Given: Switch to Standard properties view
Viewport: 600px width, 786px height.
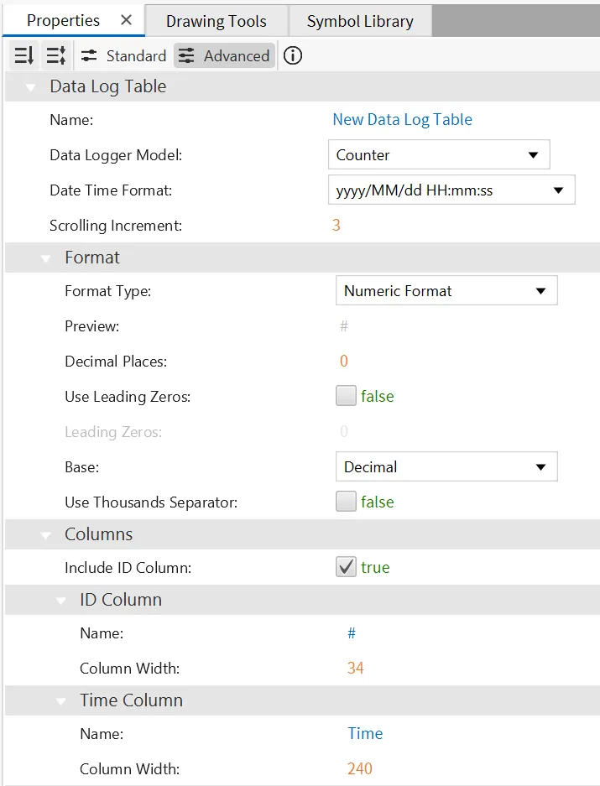Looking at the screenshot, I should pos(124,56).
